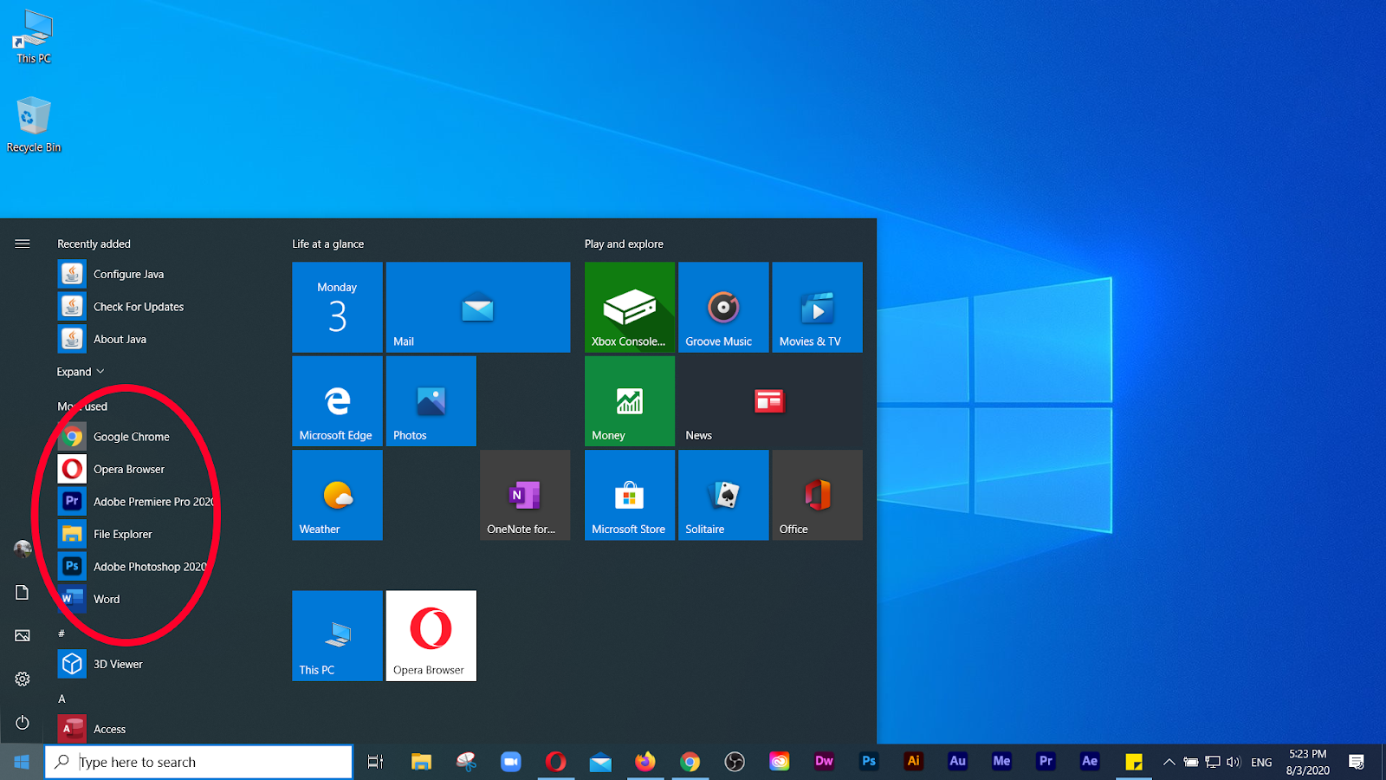
Task: Launch Adobe Audition from the taskbar
Action: (x=957, y=762)
